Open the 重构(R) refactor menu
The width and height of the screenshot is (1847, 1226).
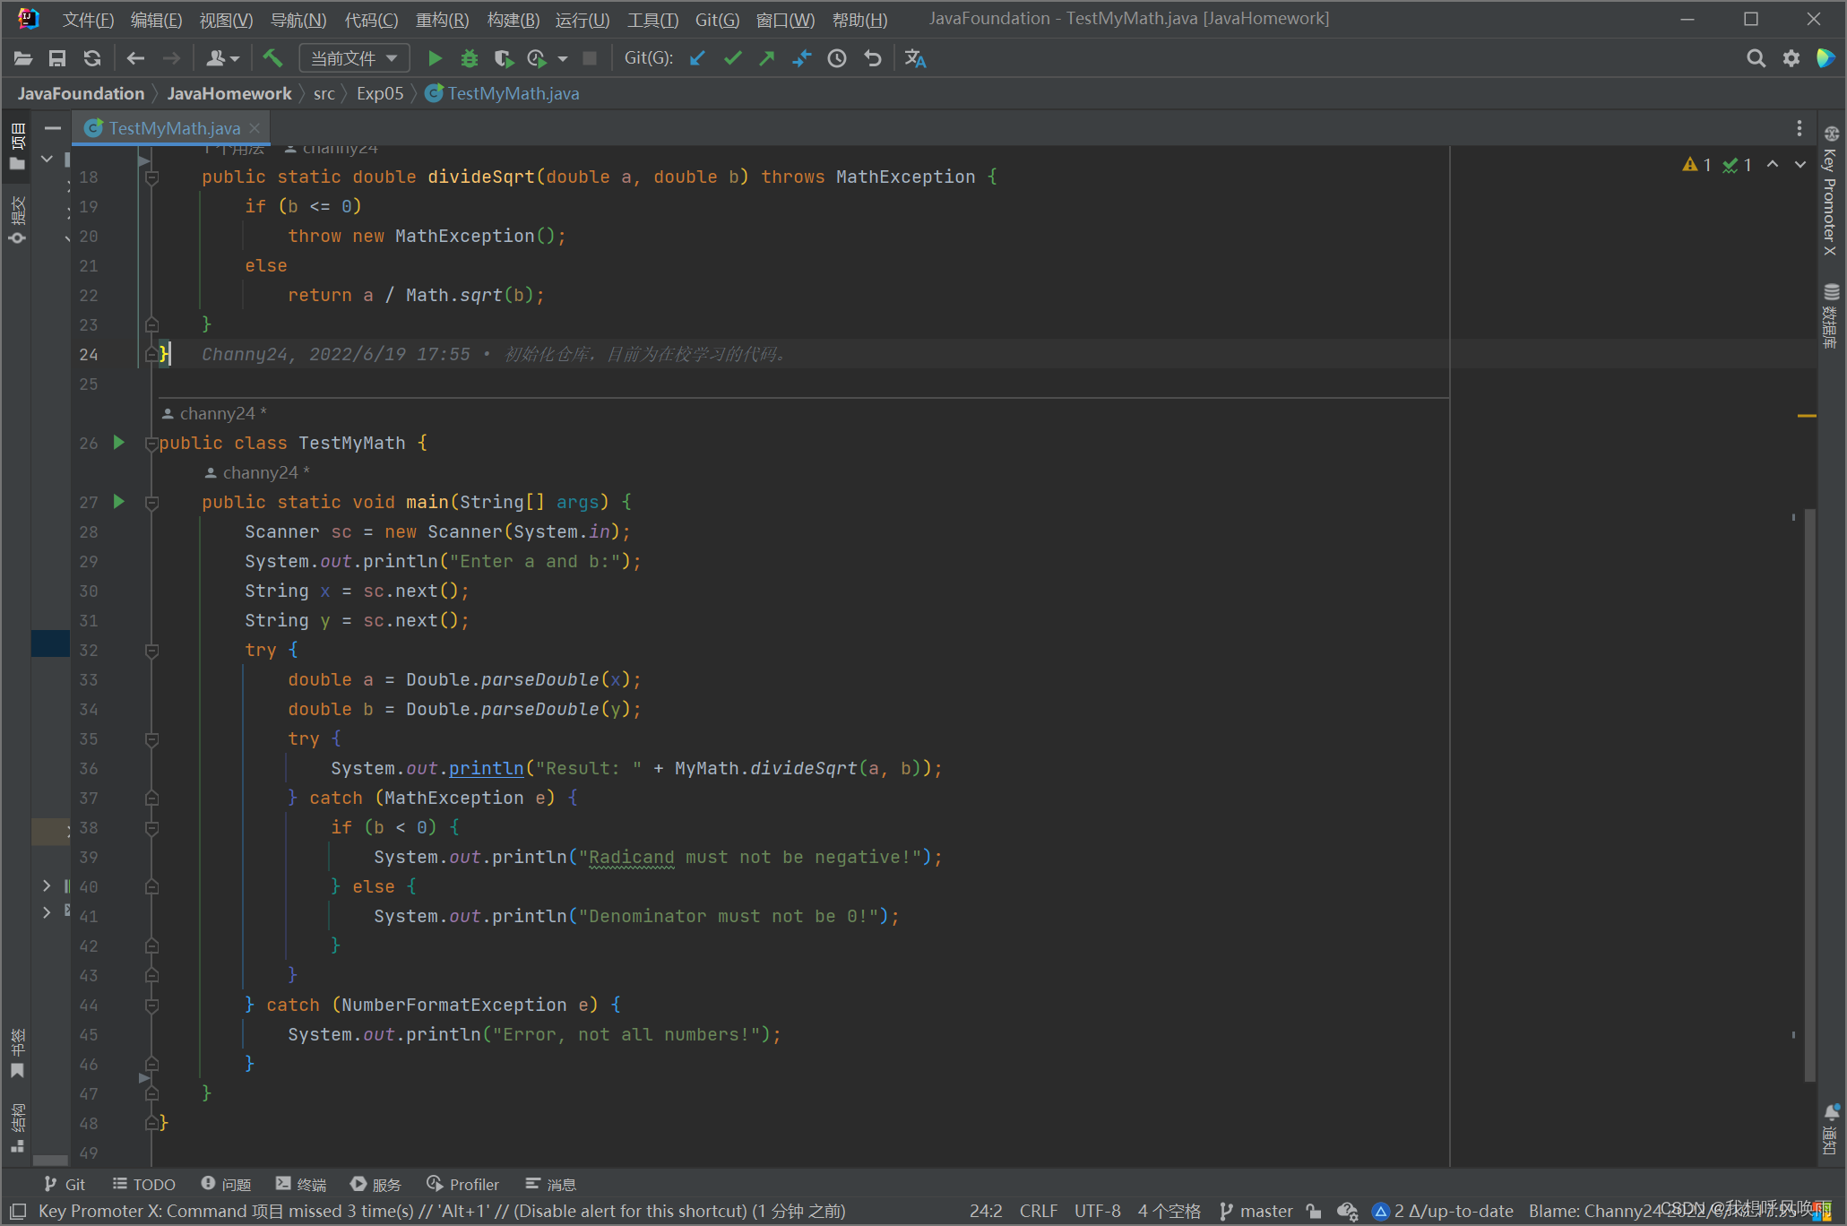point(442,20)
